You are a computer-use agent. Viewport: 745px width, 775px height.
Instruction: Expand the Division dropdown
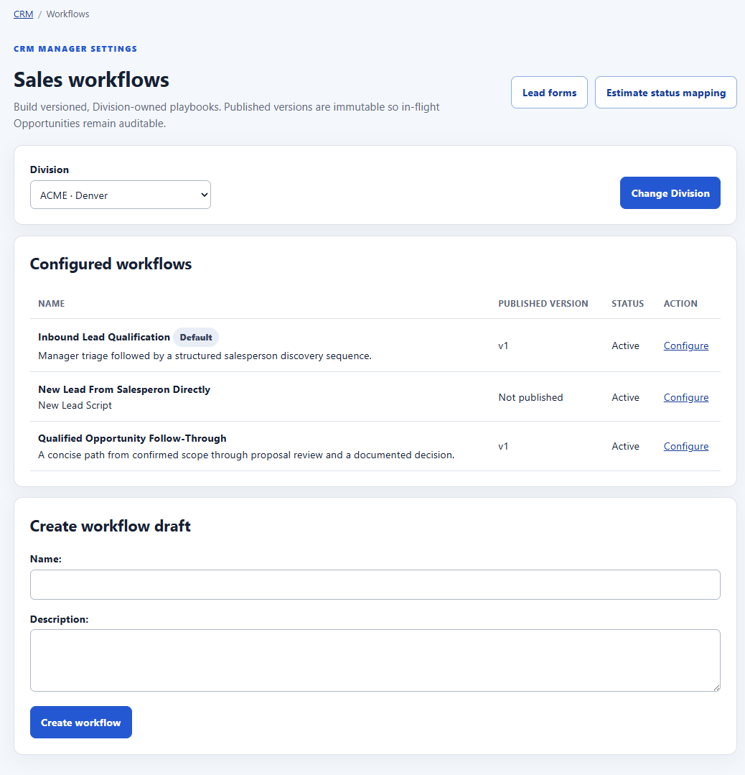[x=121, y=195]
